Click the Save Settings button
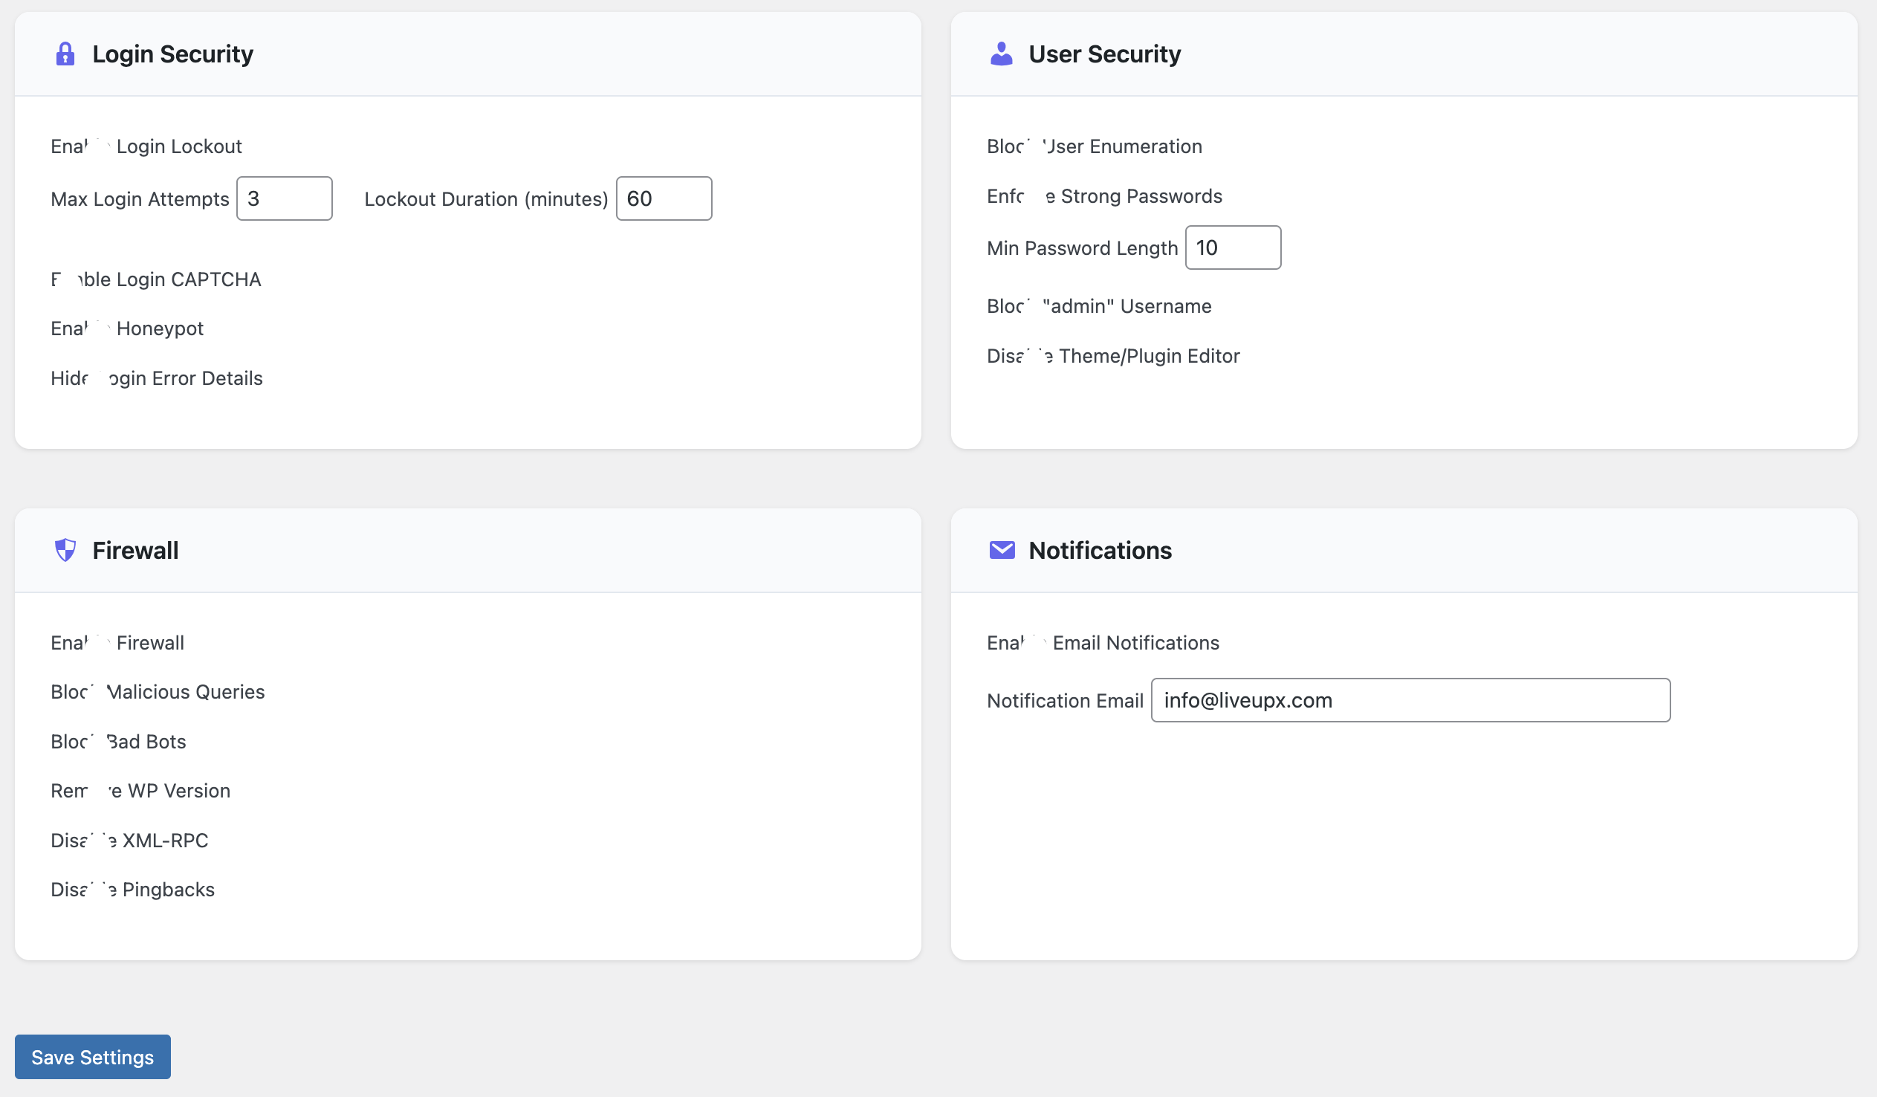 coord(92,1056)
